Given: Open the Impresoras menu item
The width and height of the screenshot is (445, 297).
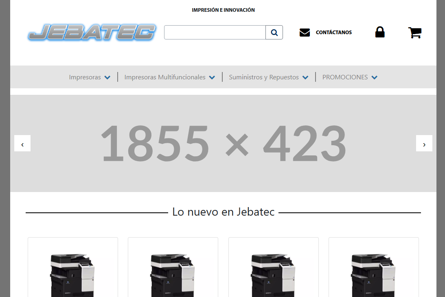Looking at the screenshot, I should coord(85,77).
